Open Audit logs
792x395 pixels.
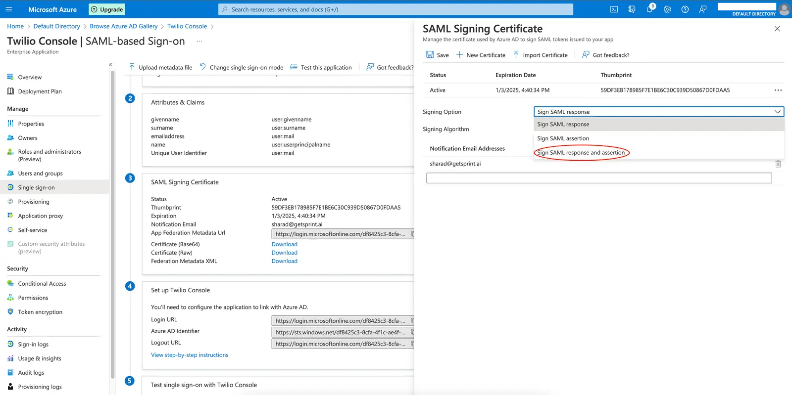tap(31, 373)
